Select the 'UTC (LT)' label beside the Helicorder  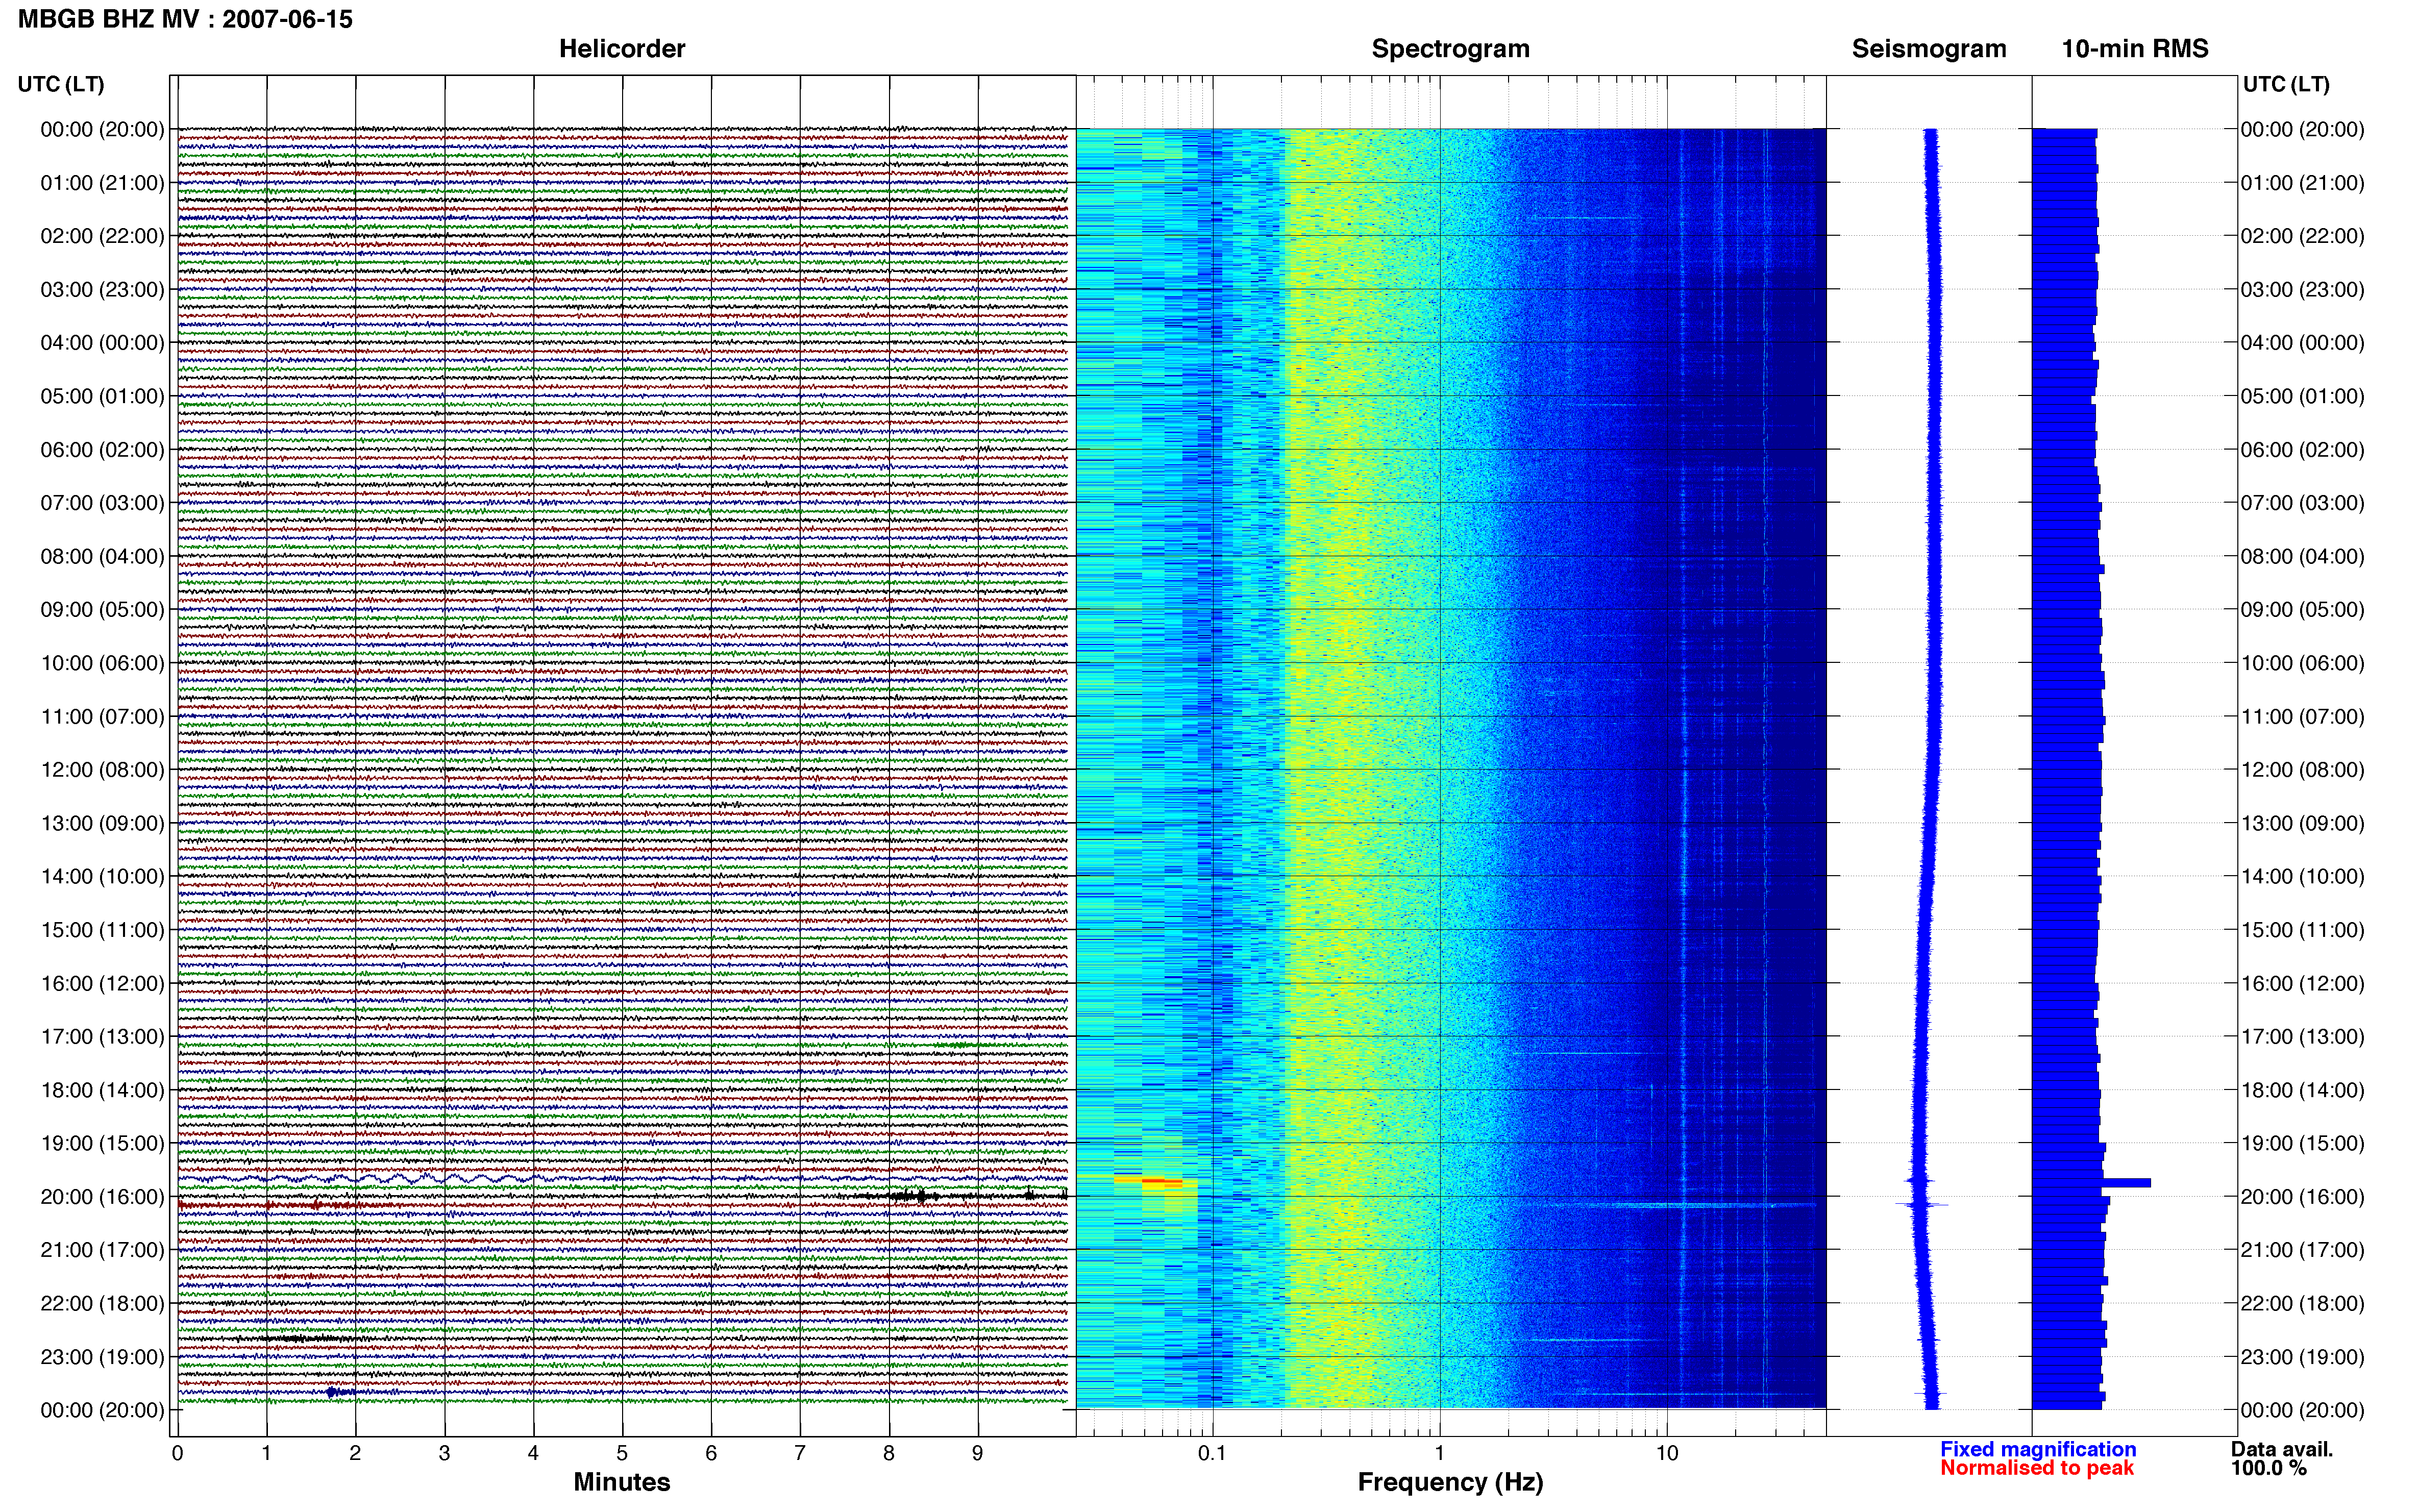(61, 84)
